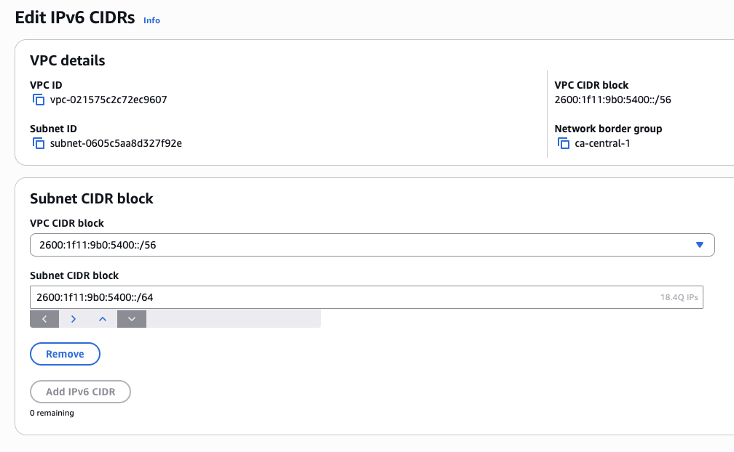734x452 pixels.
Task: Click the right arrow under Subnet CIDR
Action: click(x=74, y=319)
